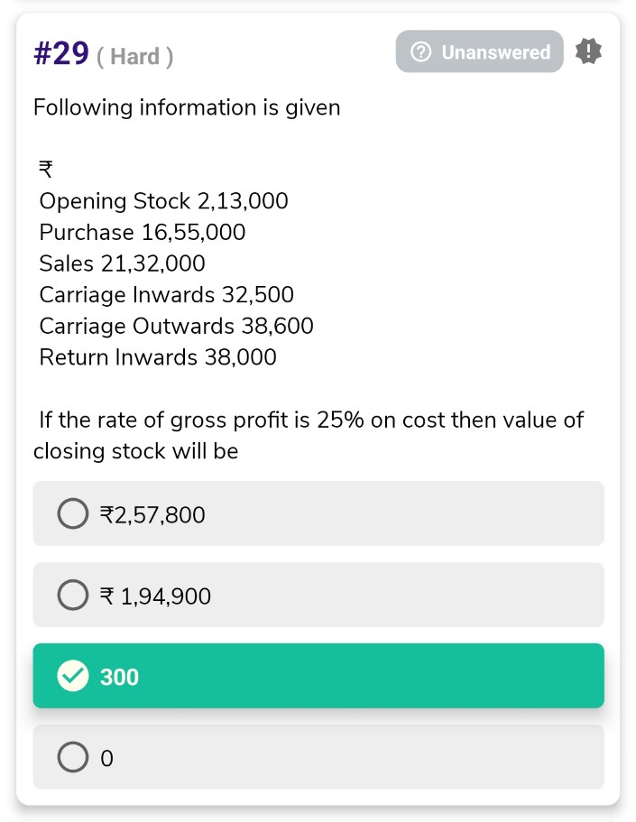Click the Opening Stock 2,13,000 line
The height and width of the screenshot is (822, 636).
click(x=163, y=201)
